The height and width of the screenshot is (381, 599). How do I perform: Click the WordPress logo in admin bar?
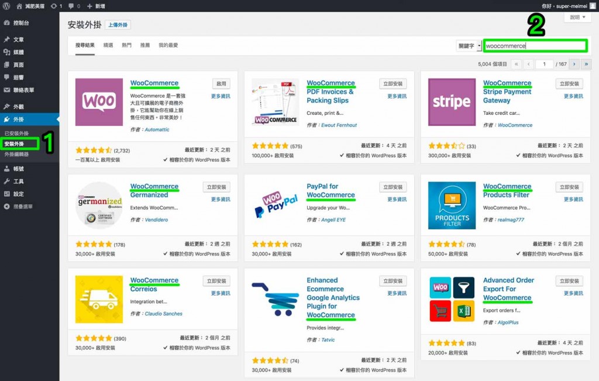[6, 6]
